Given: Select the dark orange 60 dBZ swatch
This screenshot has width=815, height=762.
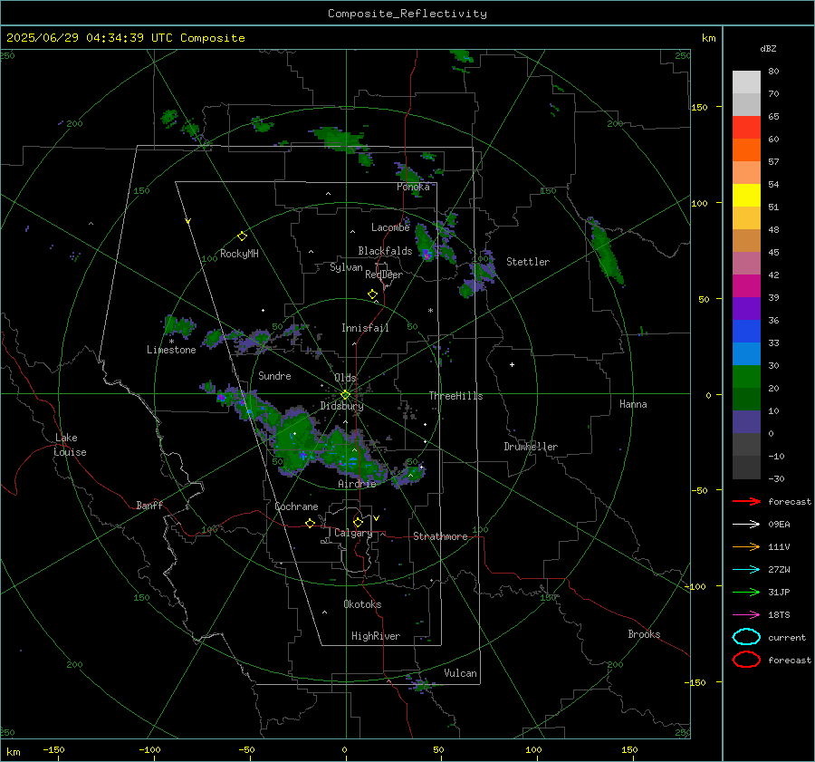Looking at the screenshot, I should coord(746,150).
